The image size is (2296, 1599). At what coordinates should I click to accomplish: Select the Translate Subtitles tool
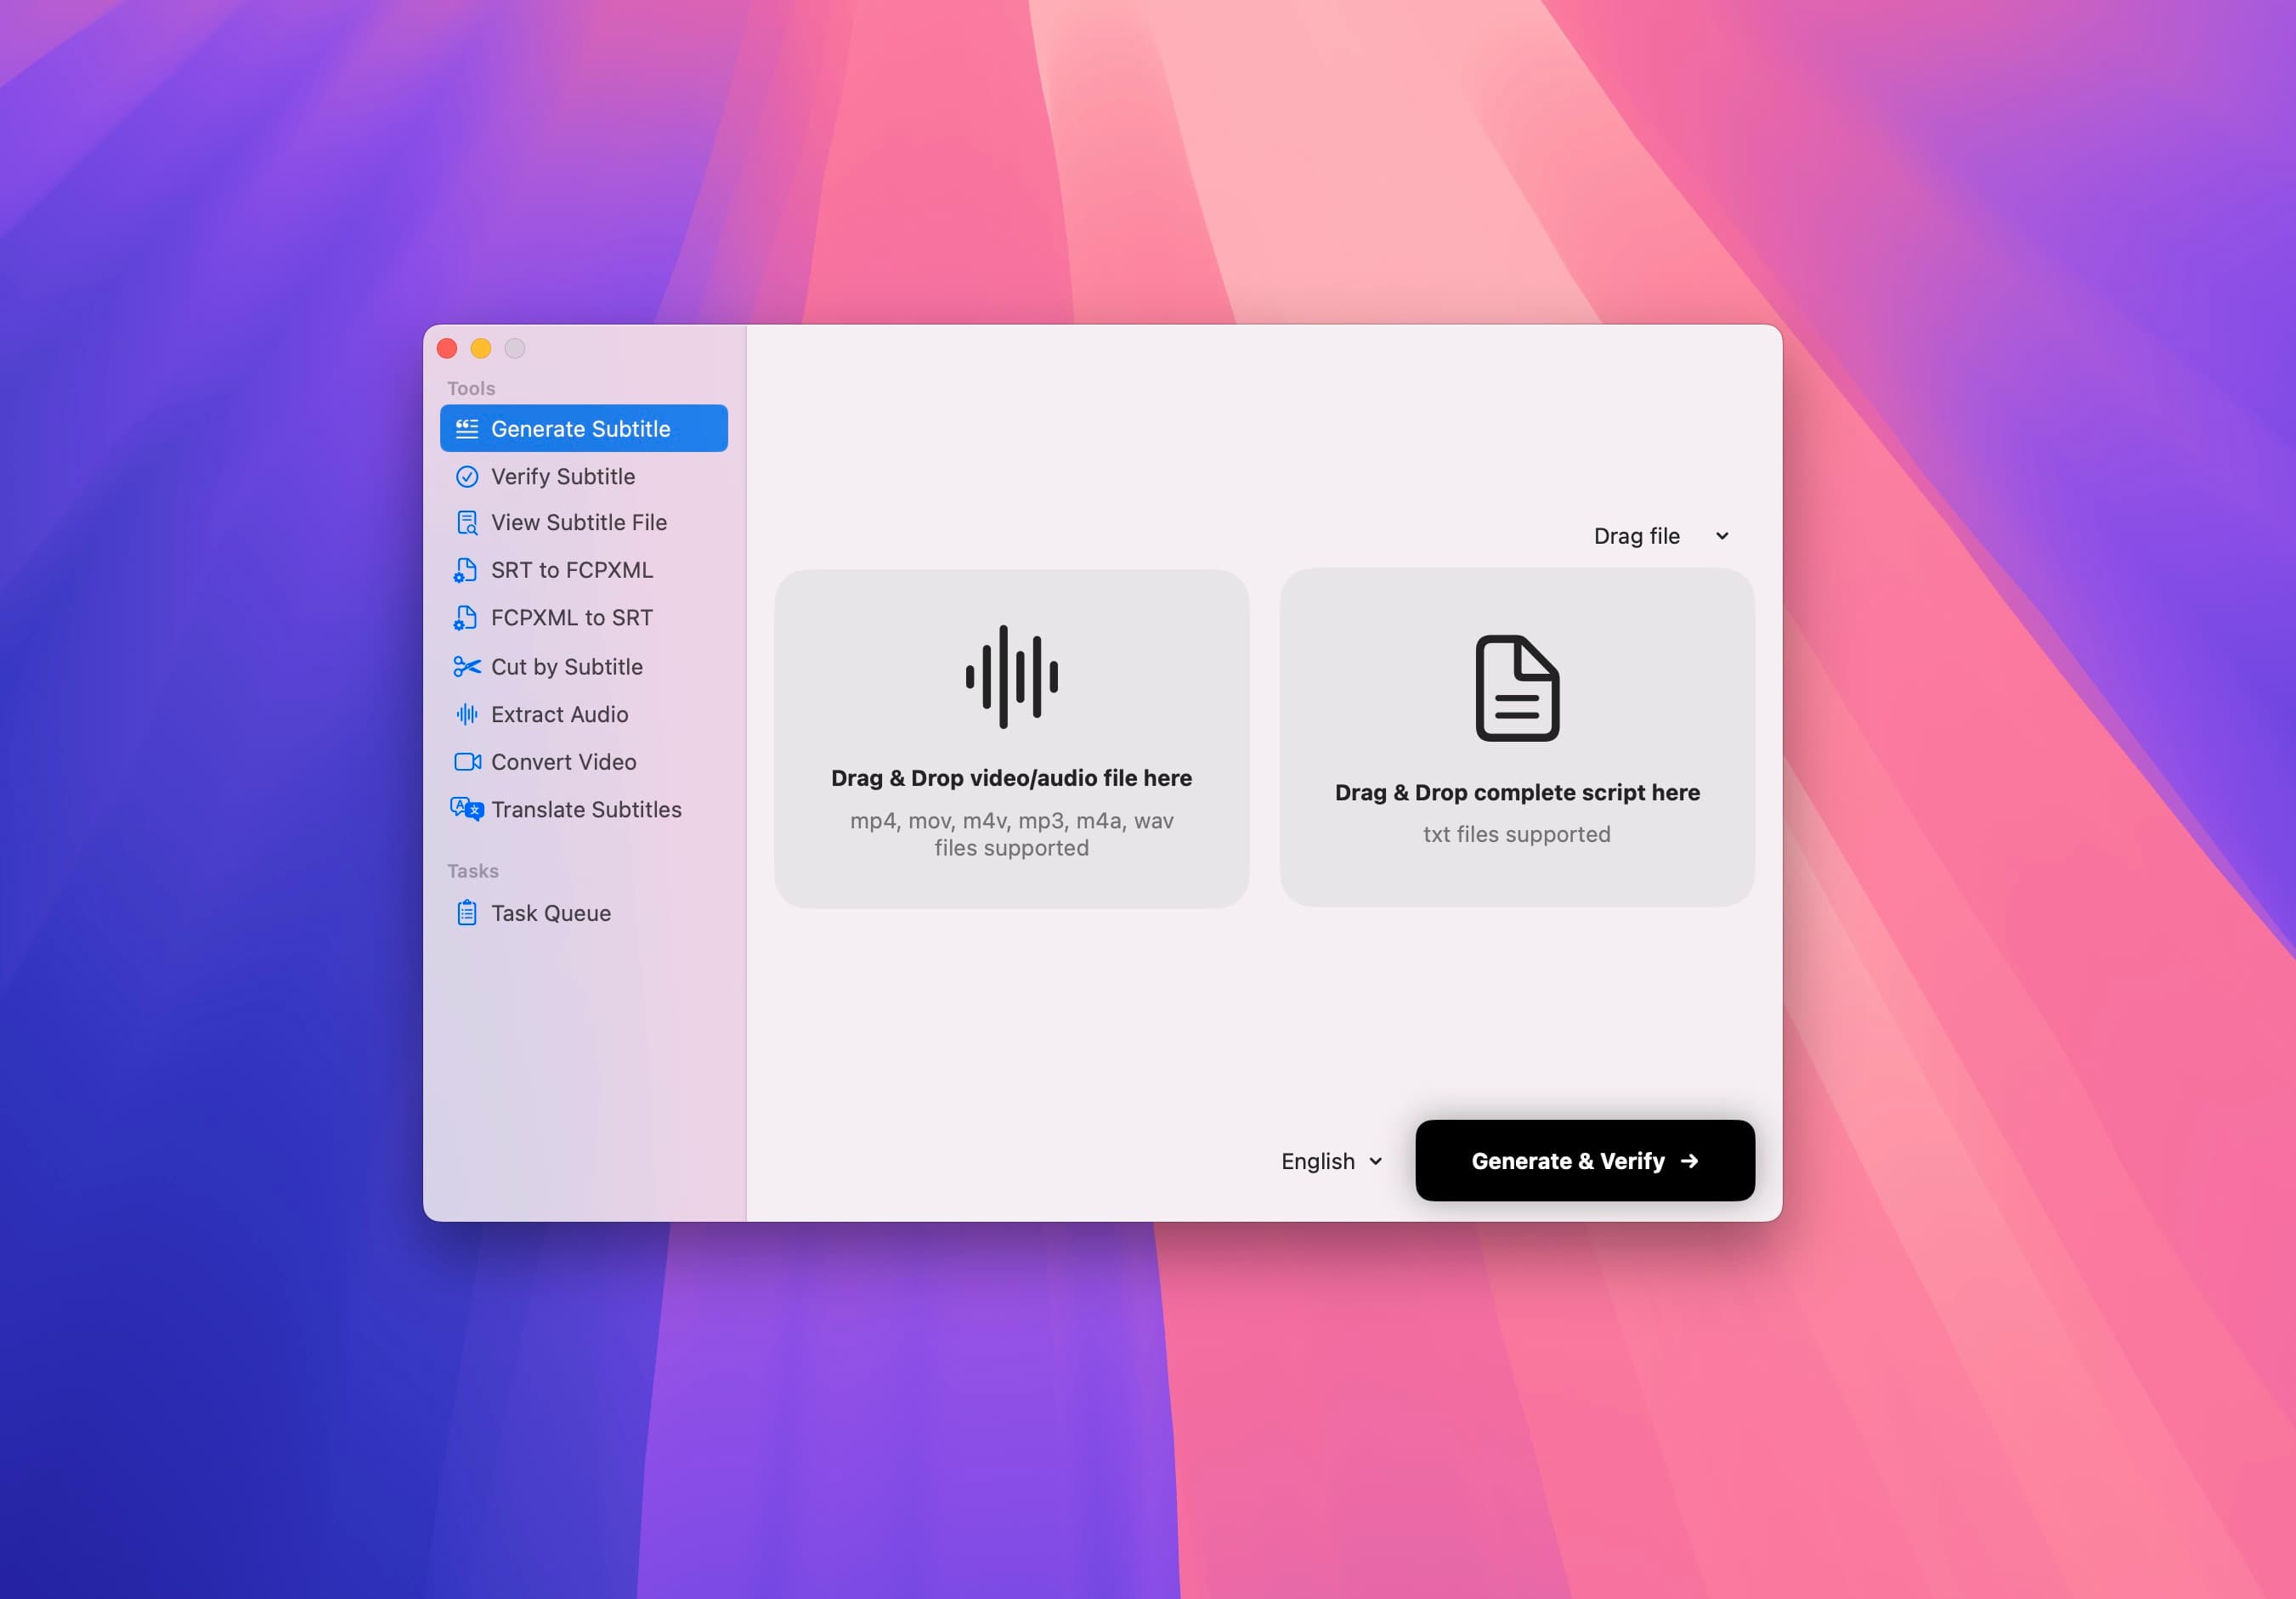click(586, 809)
